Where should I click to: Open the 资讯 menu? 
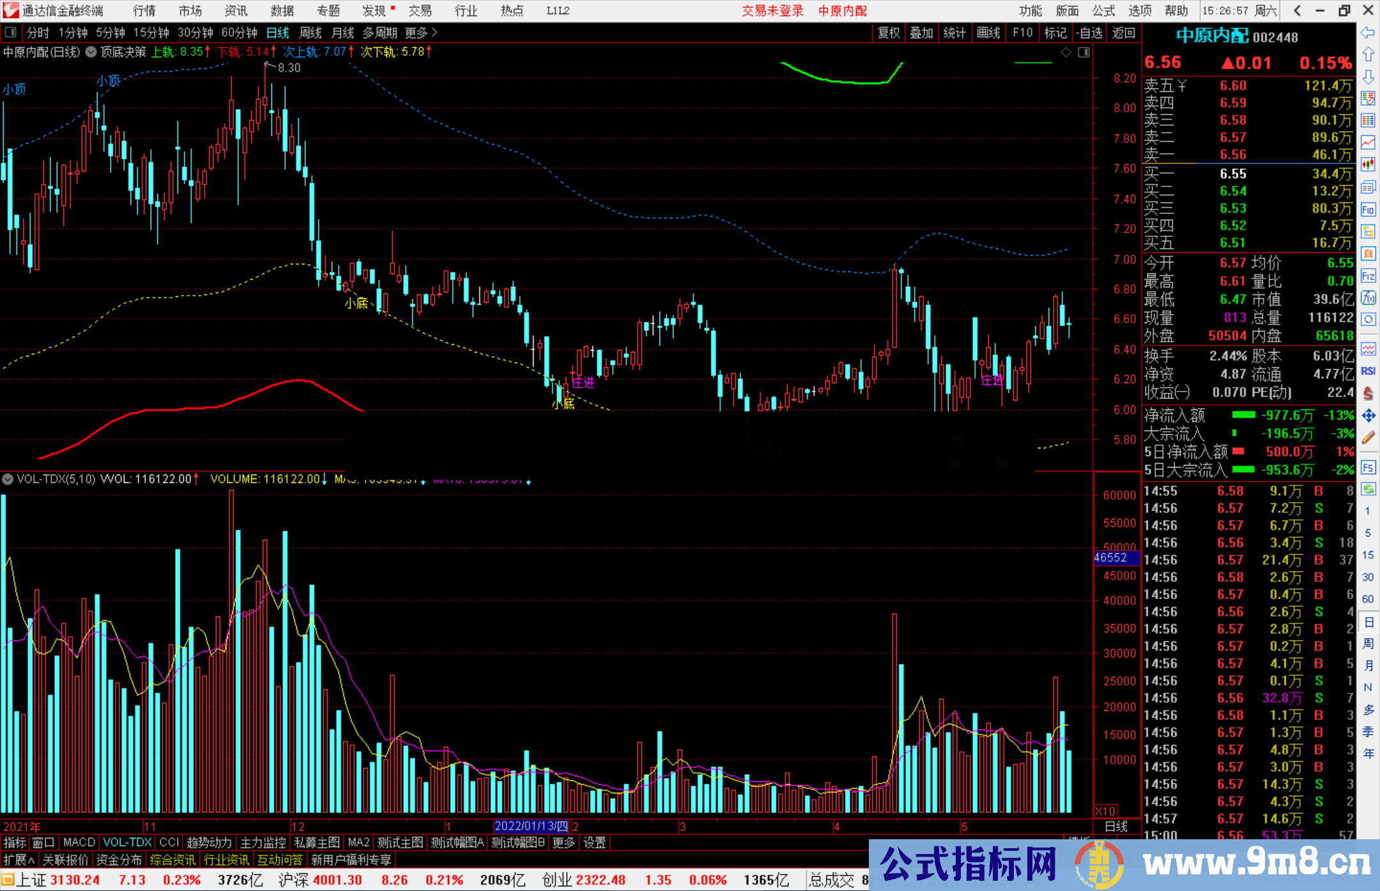[x=236, y=11]
